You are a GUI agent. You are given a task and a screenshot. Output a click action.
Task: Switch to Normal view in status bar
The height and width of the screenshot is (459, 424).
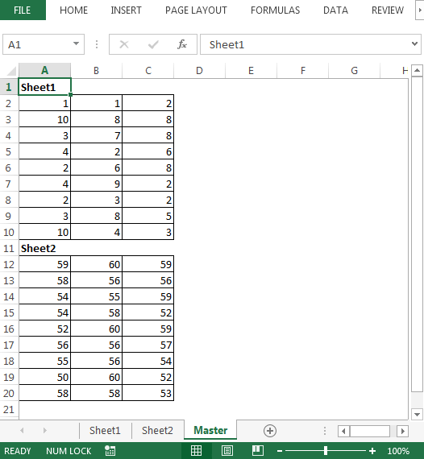[196, 451]
